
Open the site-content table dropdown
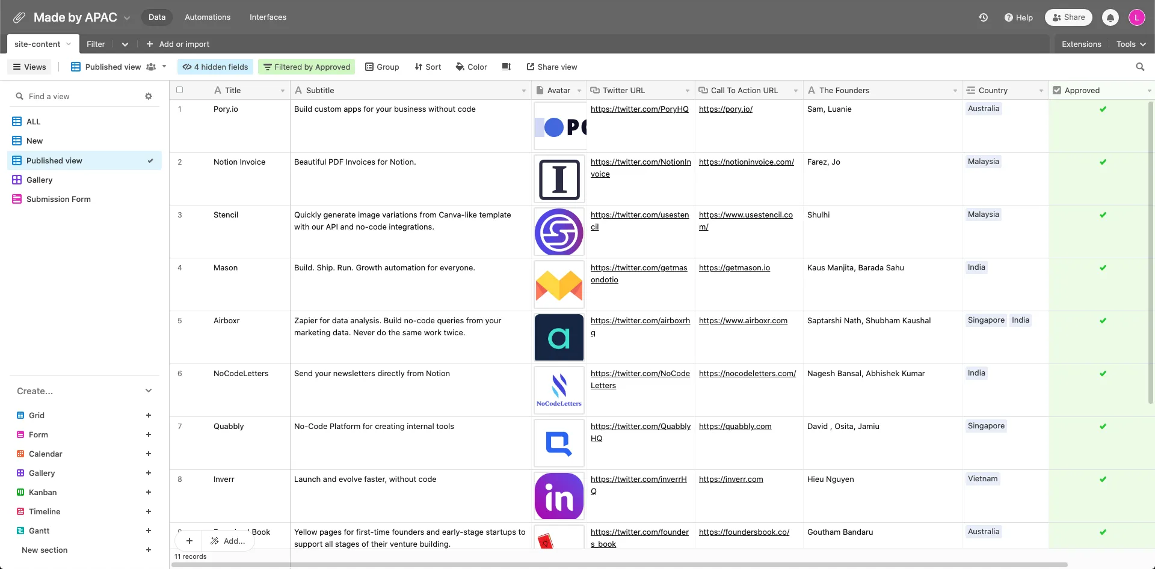tap(69, 44)
